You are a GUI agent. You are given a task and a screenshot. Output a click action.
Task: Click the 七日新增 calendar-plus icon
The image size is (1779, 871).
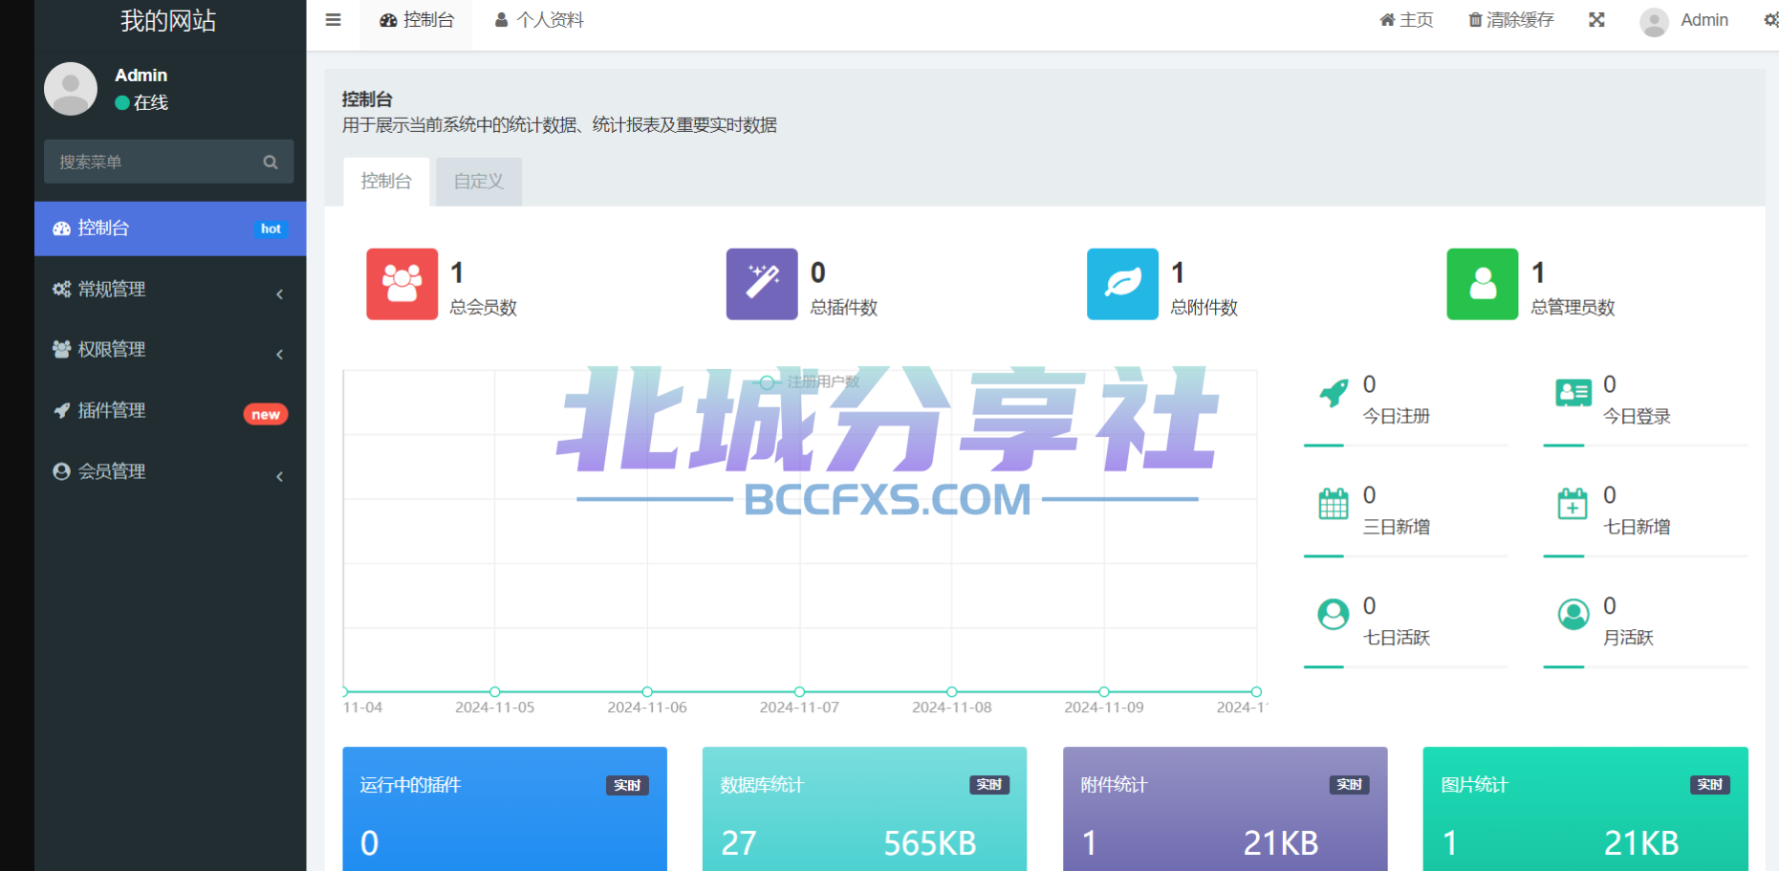coord(1573,503)
